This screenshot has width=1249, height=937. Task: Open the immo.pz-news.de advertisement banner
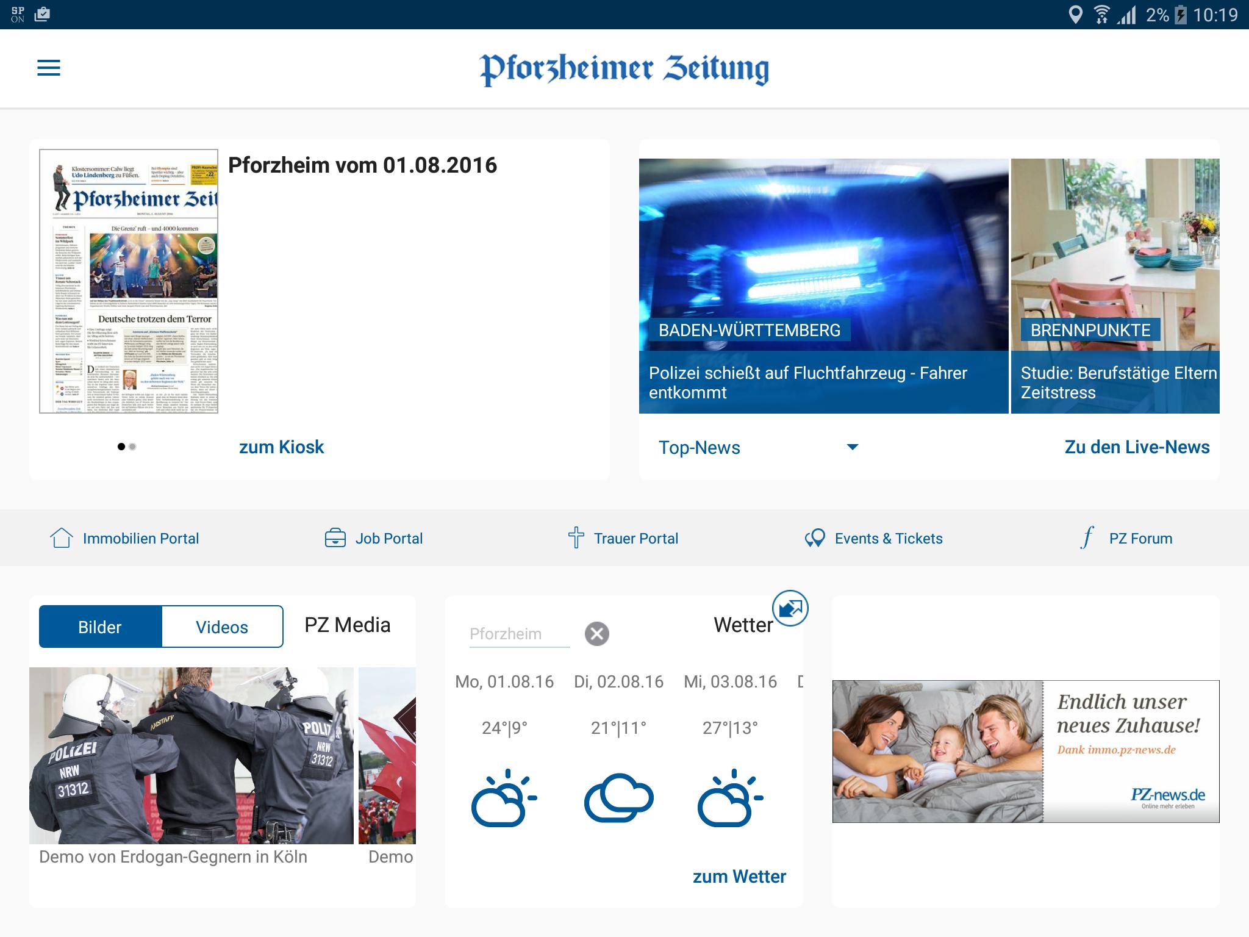[x=1026, y=752]
